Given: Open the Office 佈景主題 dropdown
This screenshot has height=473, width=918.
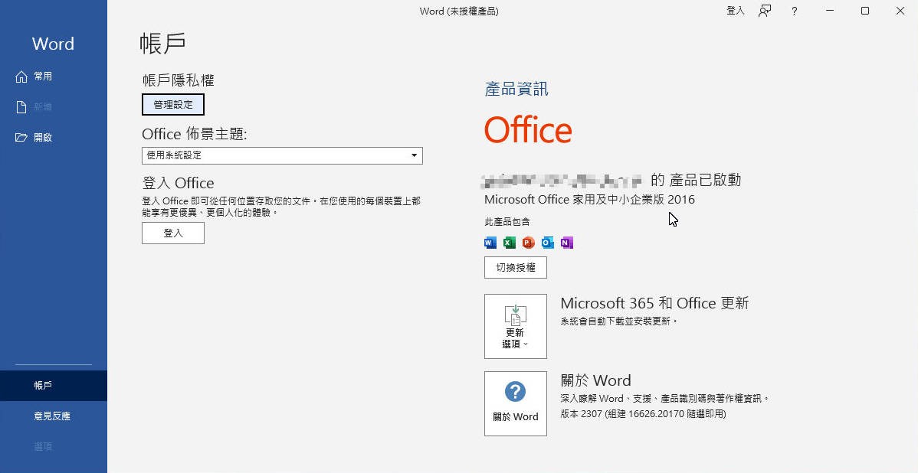Looking at the screenshot, I should click(281, 155).
